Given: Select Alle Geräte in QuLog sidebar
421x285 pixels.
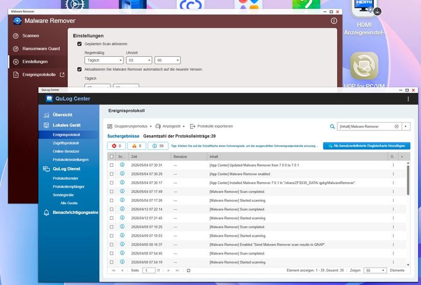Looking at the screenshot, I should pyautogui.click(x=69, y=203).
